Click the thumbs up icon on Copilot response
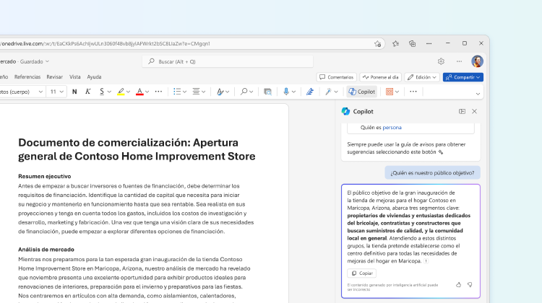 tap(458, 284)
